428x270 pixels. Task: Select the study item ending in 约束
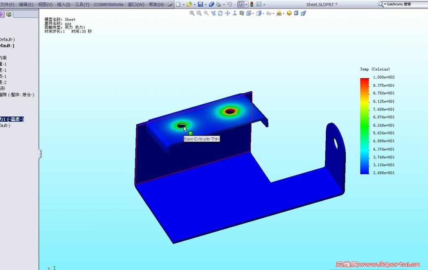(3, 58)
